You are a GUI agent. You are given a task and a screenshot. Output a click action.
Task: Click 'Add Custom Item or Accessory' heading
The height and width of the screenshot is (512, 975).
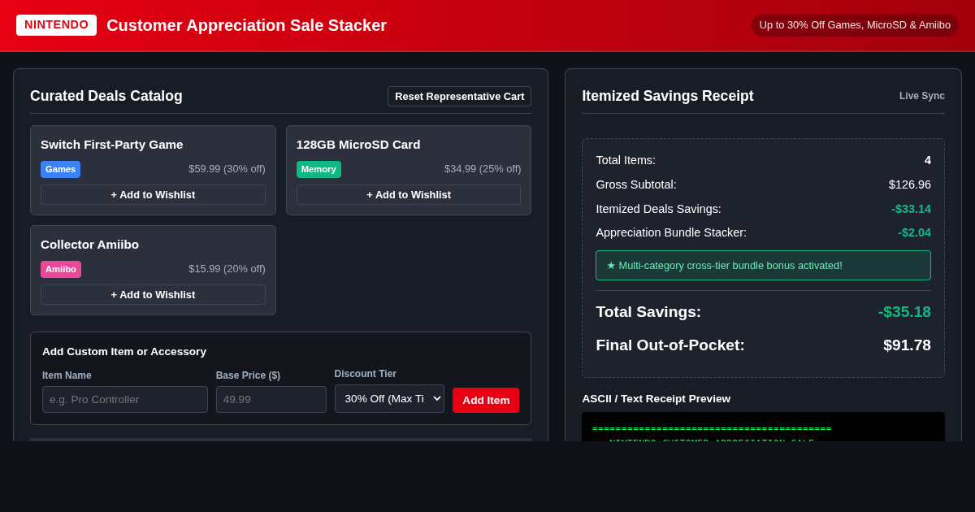tap(124, 352)
